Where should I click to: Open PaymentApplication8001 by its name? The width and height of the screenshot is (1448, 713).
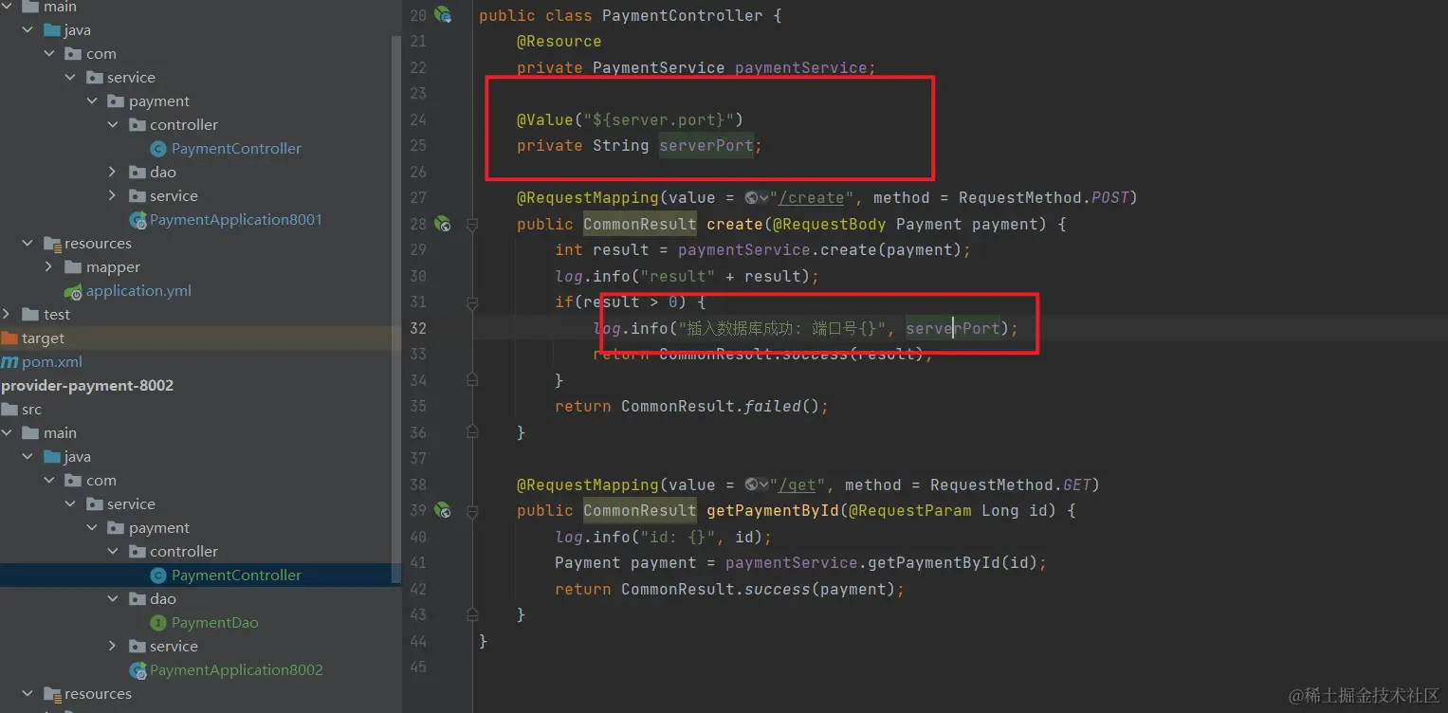point(236,220)
